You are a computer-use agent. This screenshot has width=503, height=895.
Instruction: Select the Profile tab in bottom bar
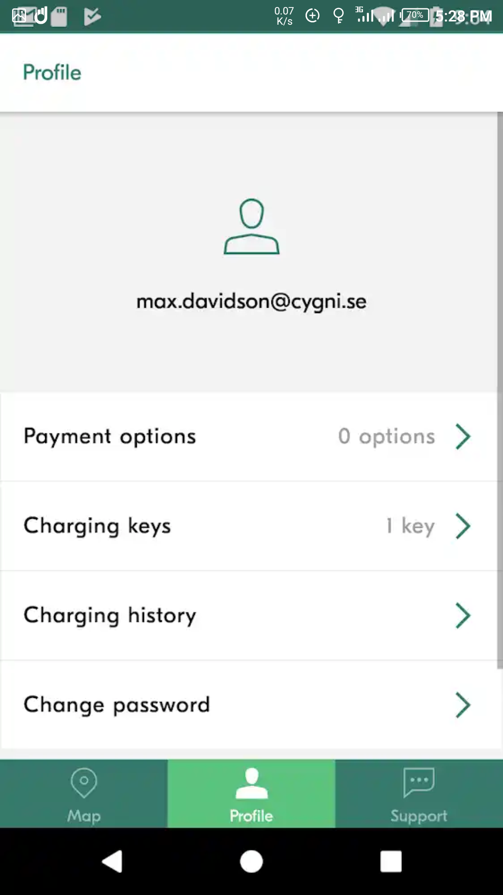pos(251,794)
